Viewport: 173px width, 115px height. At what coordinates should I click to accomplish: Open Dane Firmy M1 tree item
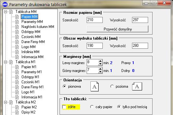point(32,87)
